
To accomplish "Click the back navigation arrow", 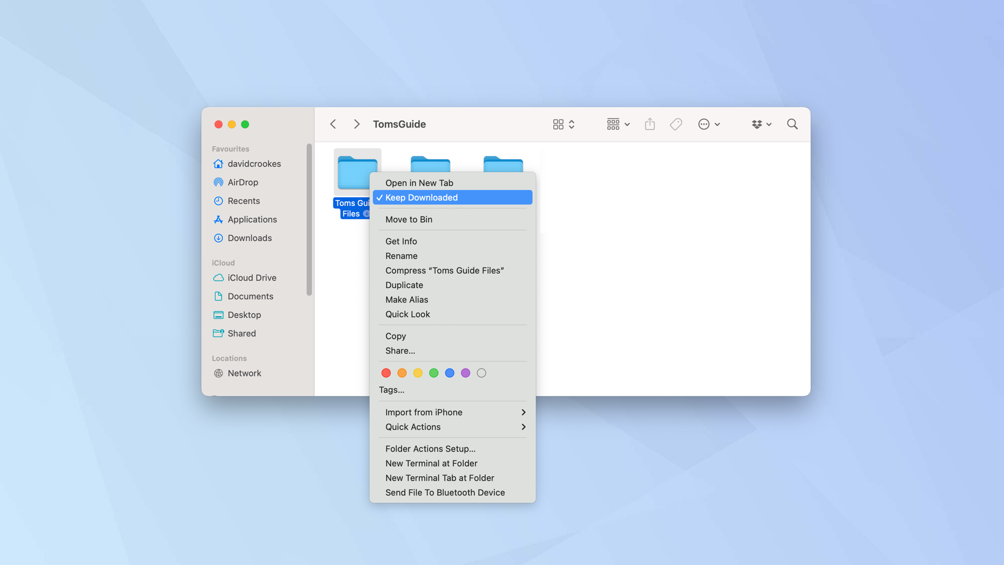I will pyautogui.click(x=332, y=124).
